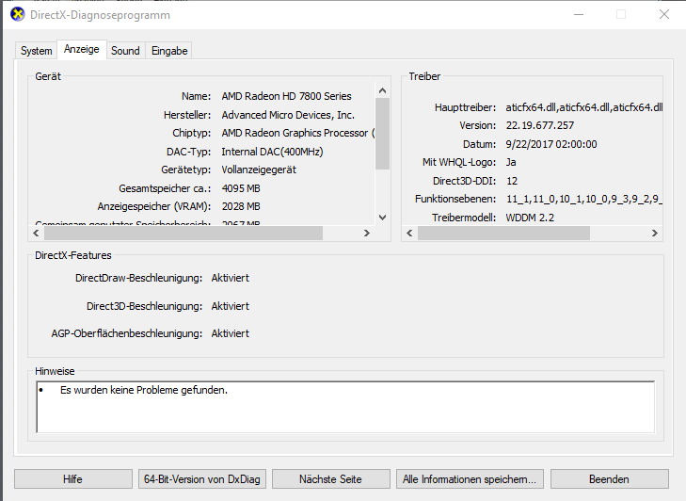Click the 'DAC-Typ:' label
The image size is (686, 501).
[x=188, y=152]
